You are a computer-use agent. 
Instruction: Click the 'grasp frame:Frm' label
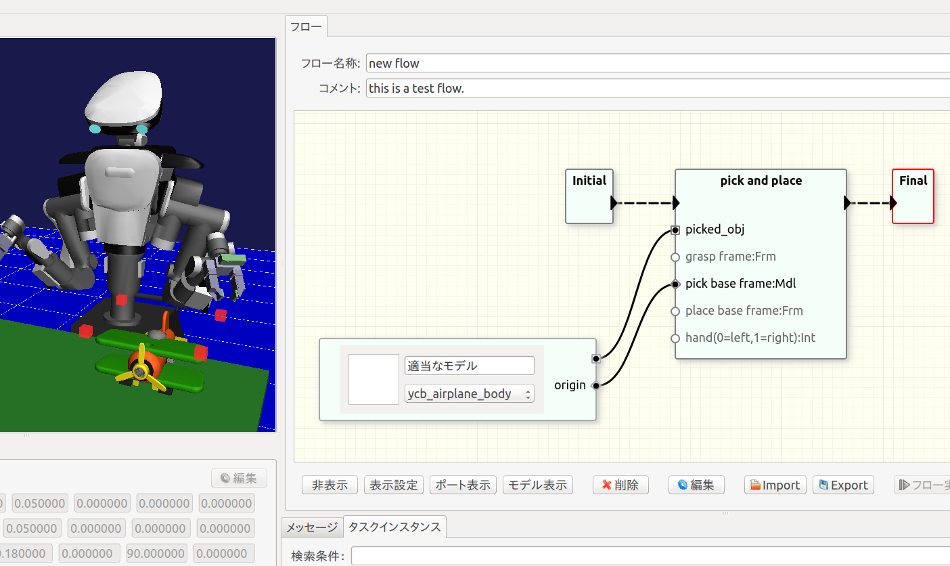coord(730,257)
